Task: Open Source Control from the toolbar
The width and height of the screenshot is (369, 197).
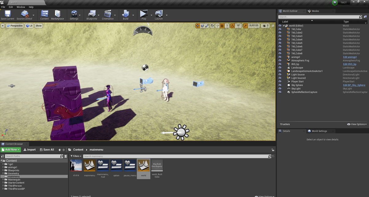Action: (24, 15)
